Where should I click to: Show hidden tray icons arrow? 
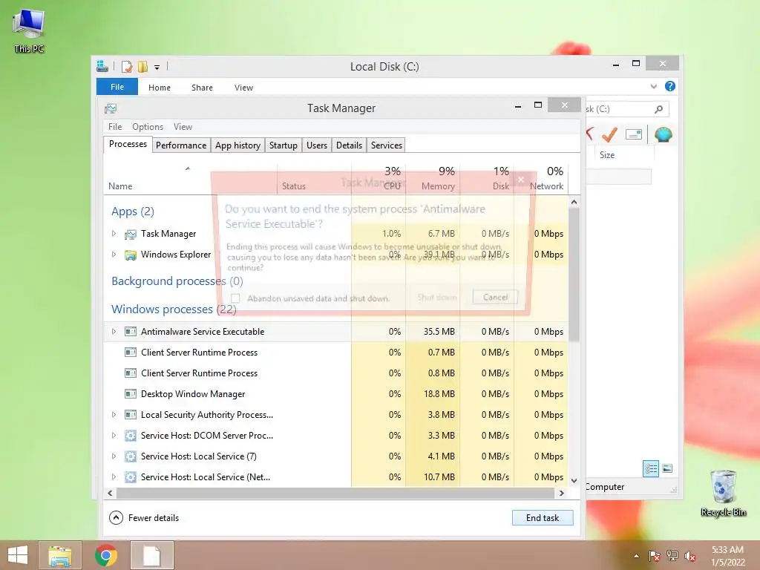[636, 556]
